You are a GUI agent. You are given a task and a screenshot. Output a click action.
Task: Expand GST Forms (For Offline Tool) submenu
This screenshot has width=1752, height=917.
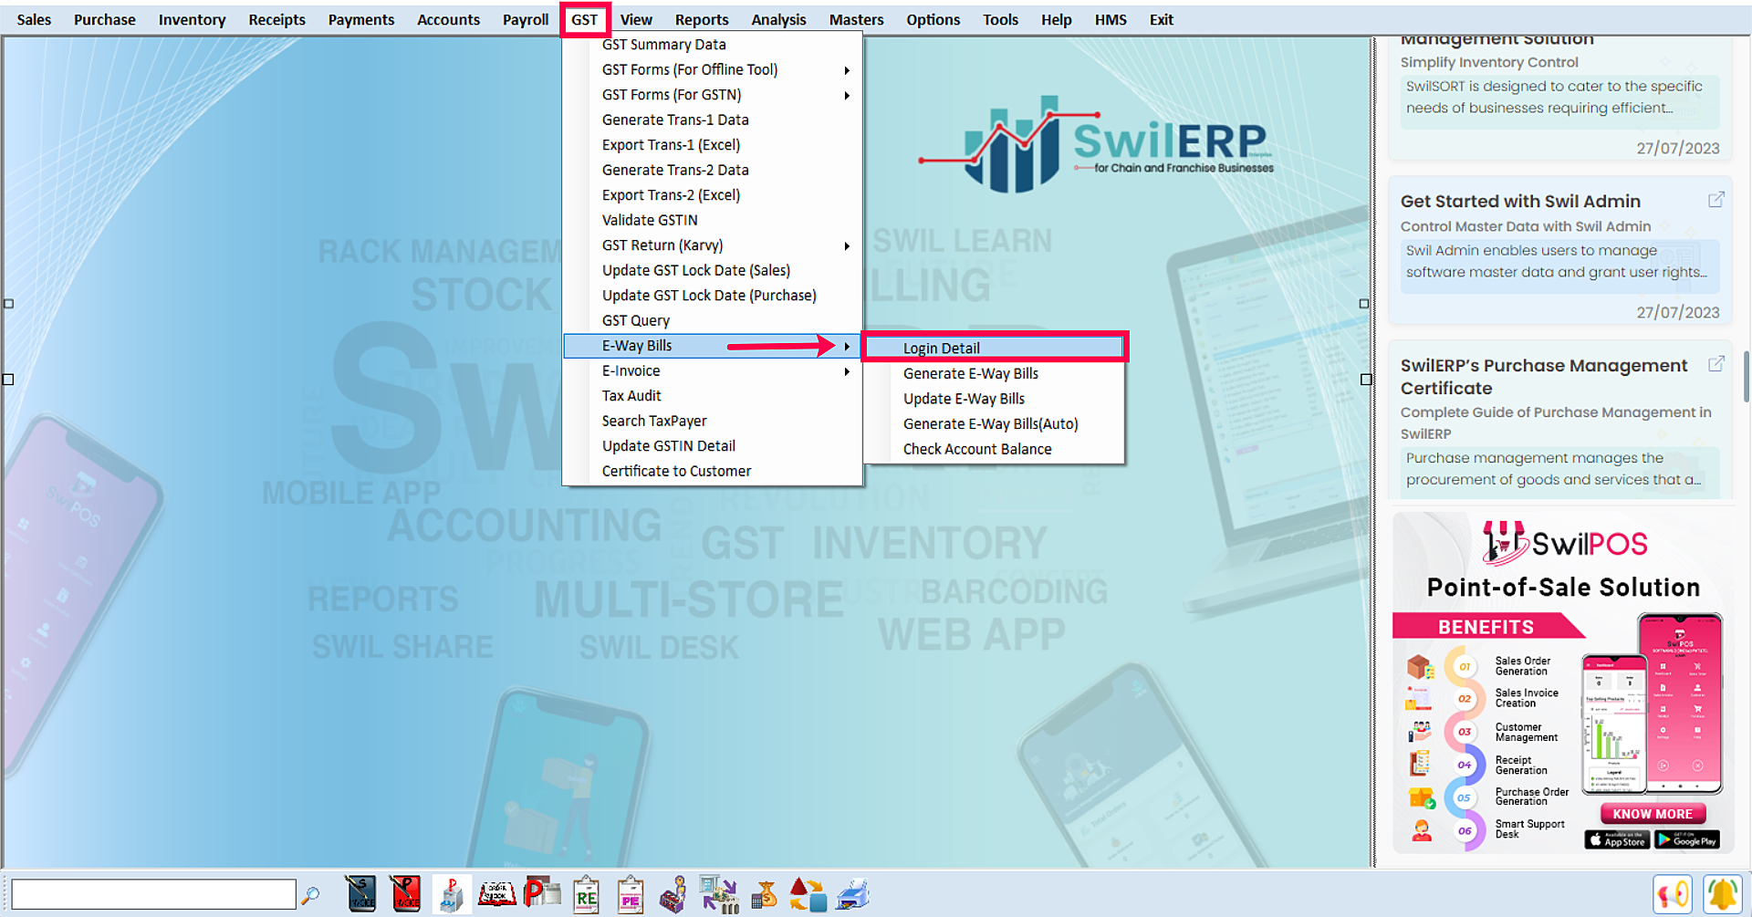click(712, 69)
